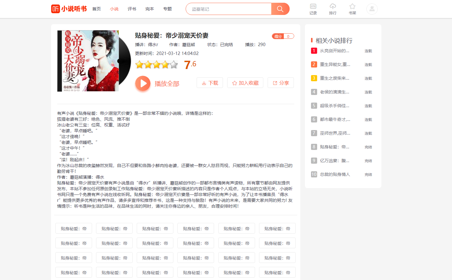This screenshot has width=452, height=280.
Task: Click the 7.6 rating score
Action: click(190, 64)
